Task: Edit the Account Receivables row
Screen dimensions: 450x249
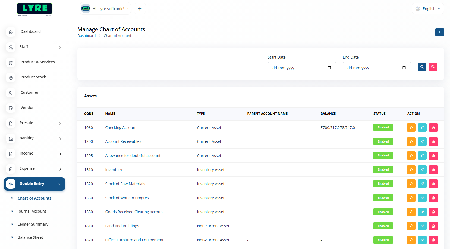Action: [x=422, y=142]
